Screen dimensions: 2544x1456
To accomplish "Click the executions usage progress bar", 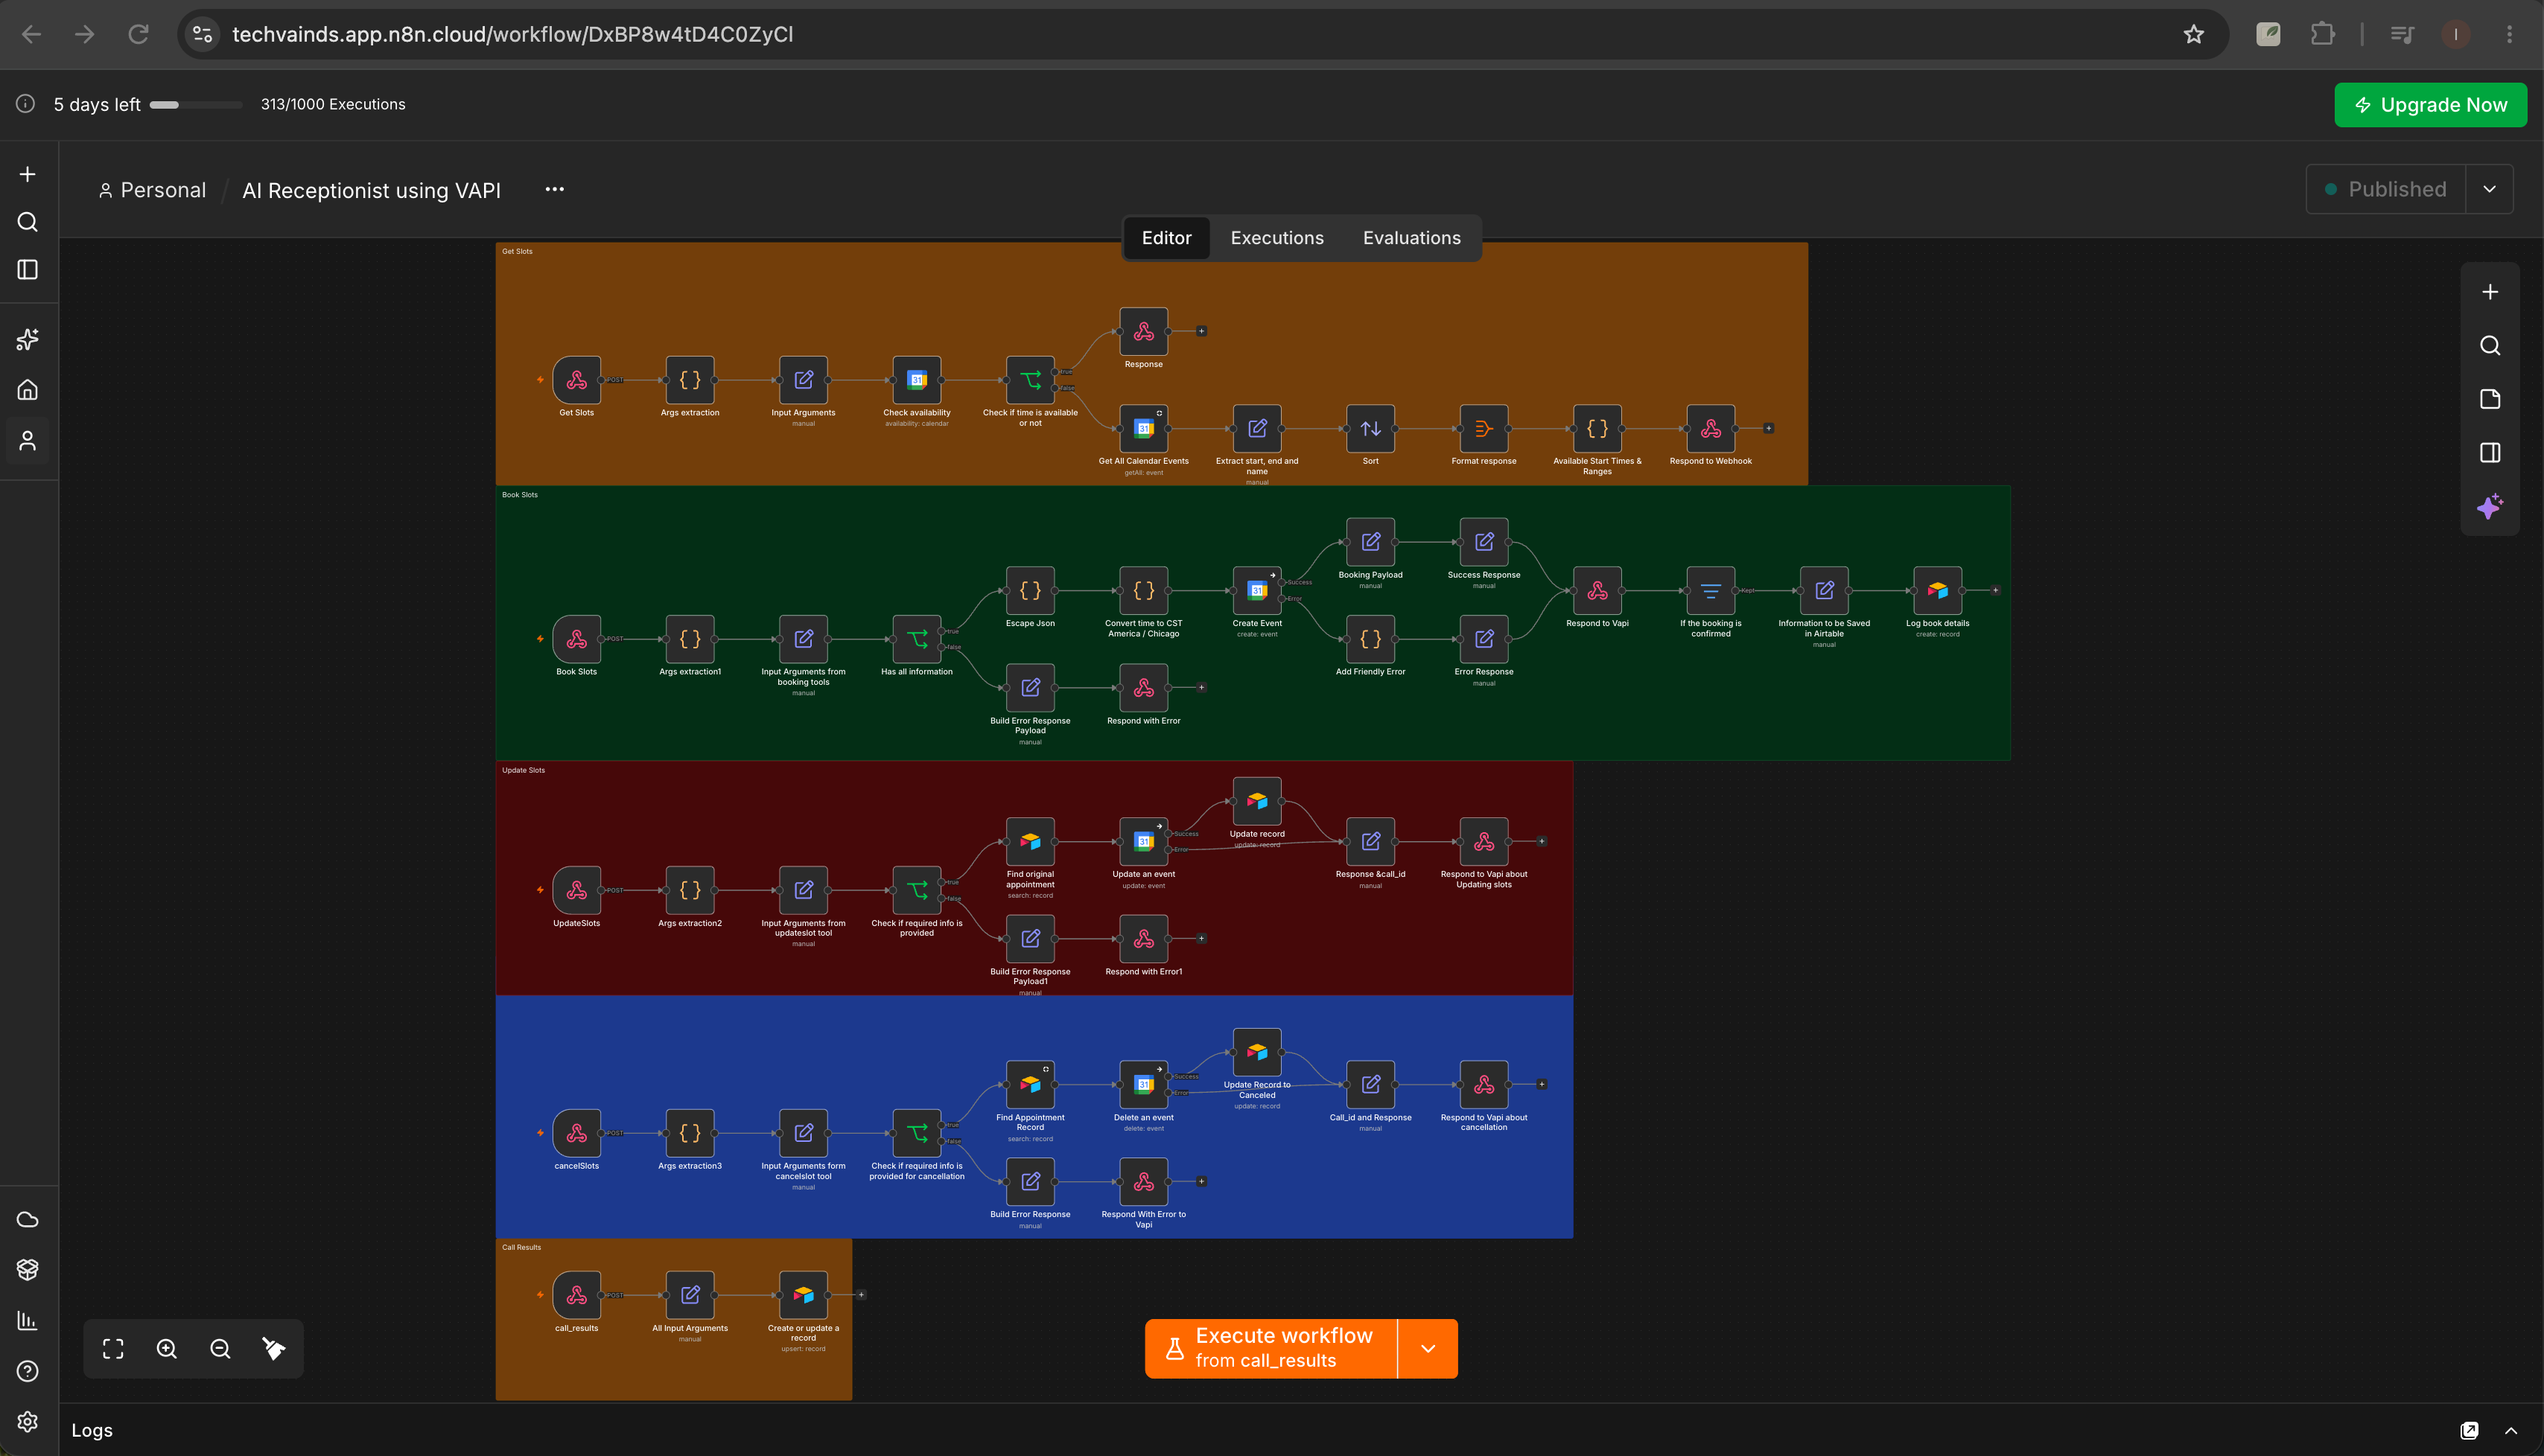I will tap(196, 105).
